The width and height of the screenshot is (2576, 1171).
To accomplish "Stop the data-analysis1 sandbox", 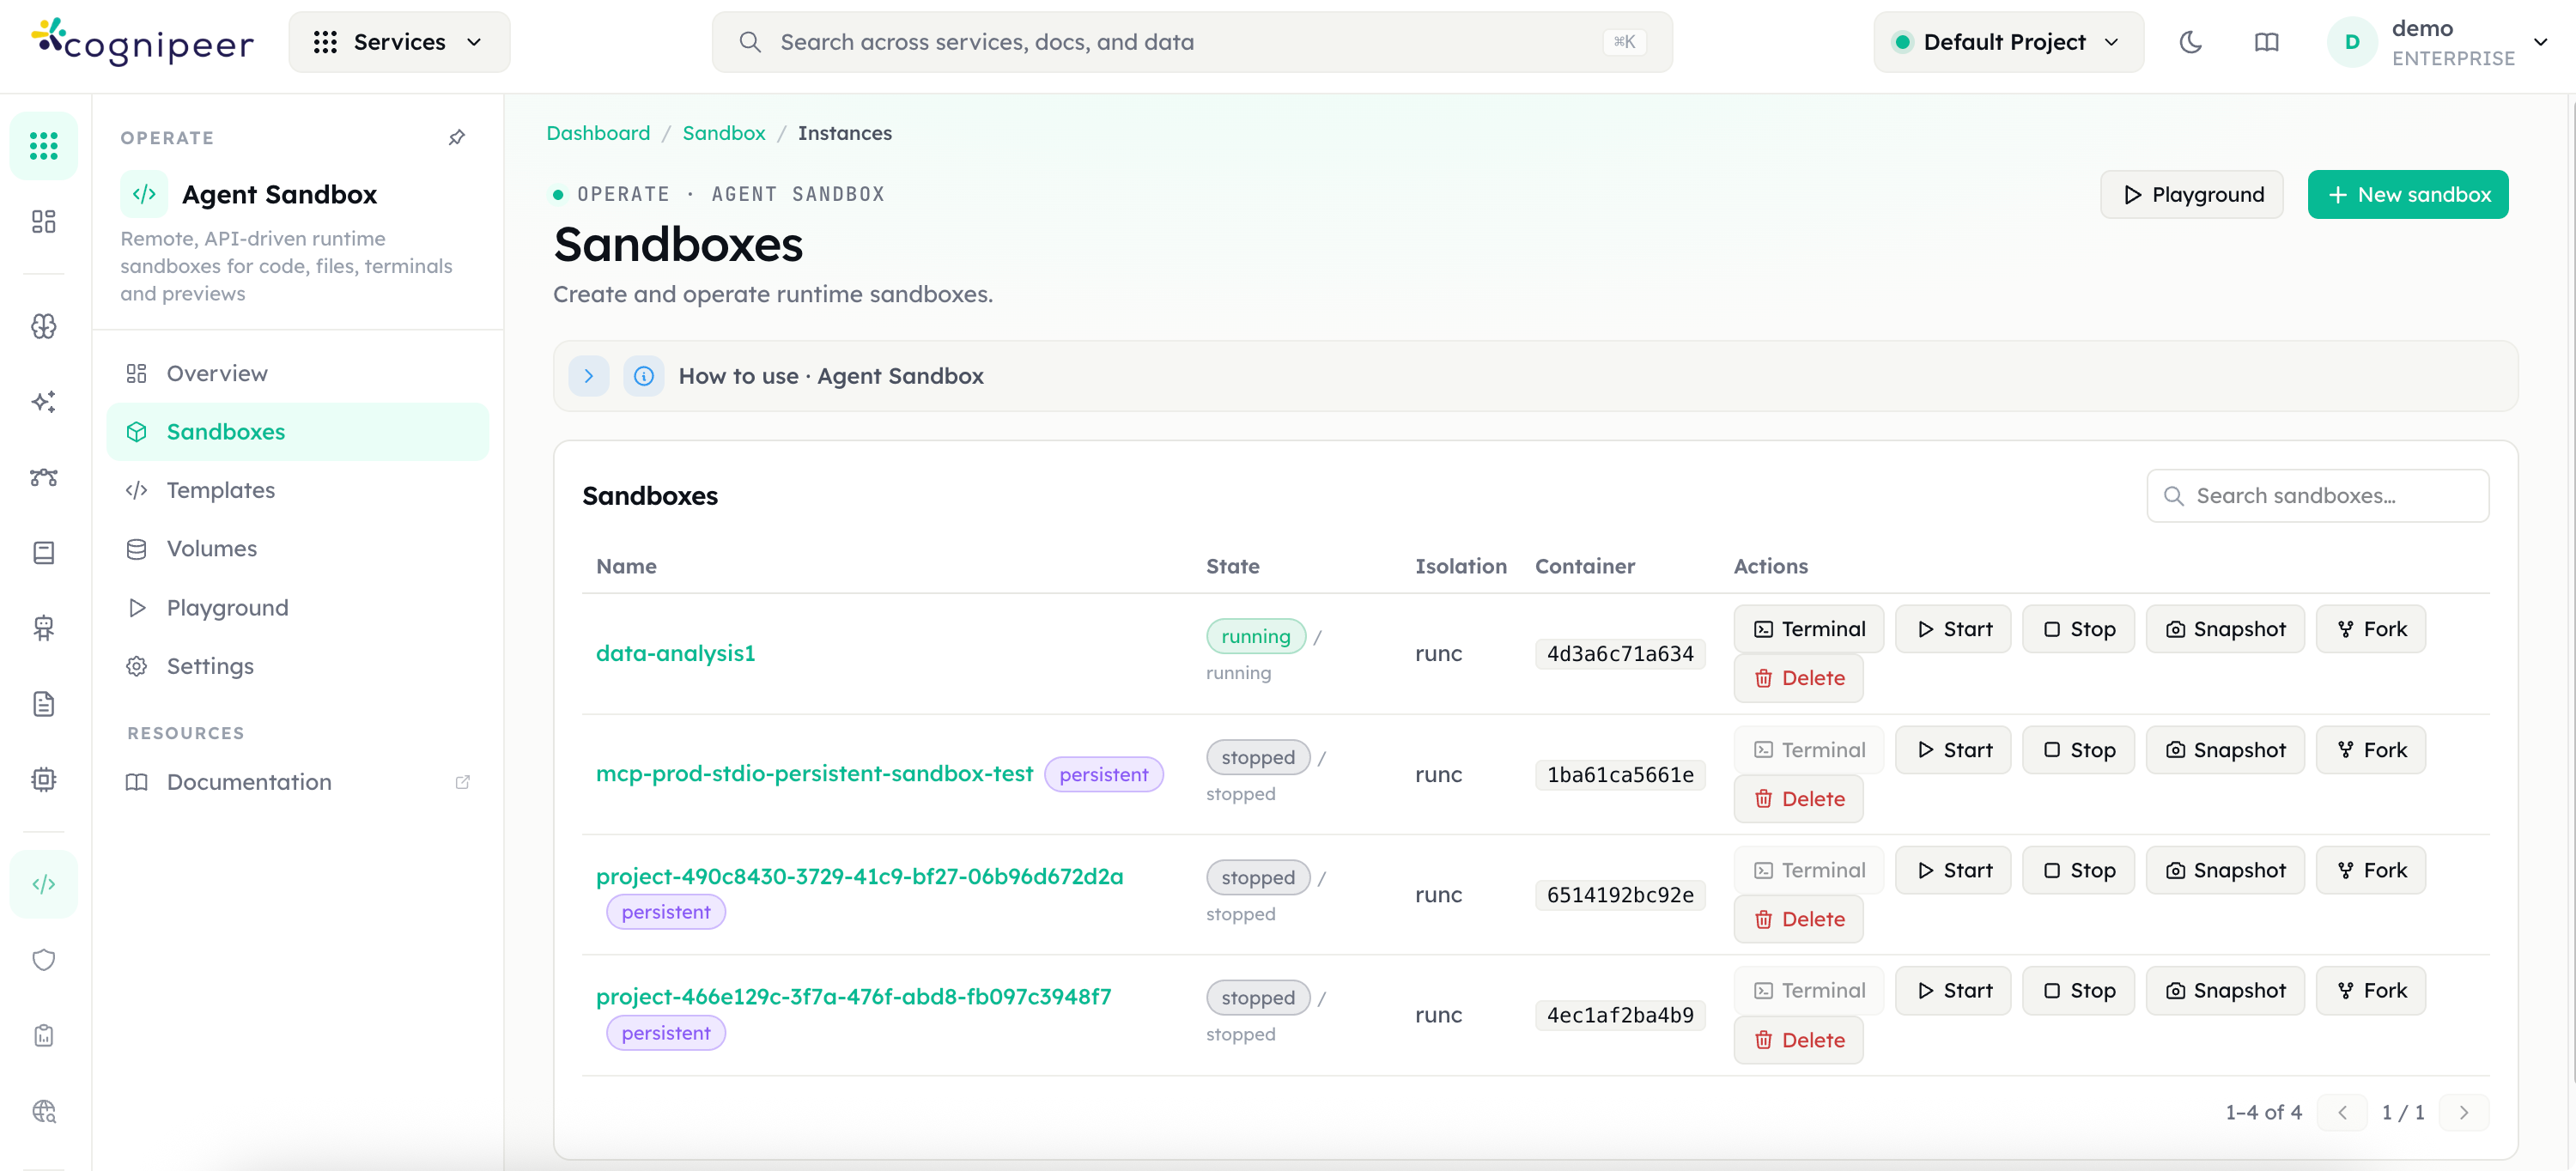I will coord(2079,629).
